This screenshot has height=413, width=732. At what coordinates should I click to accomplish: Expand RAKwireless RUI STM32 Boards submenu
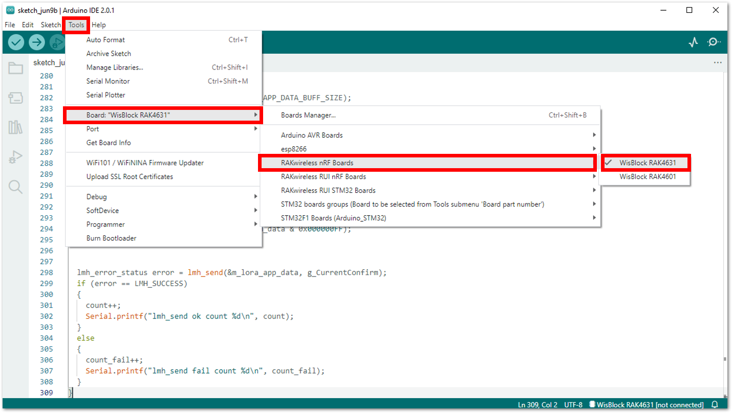pos(430,191)
